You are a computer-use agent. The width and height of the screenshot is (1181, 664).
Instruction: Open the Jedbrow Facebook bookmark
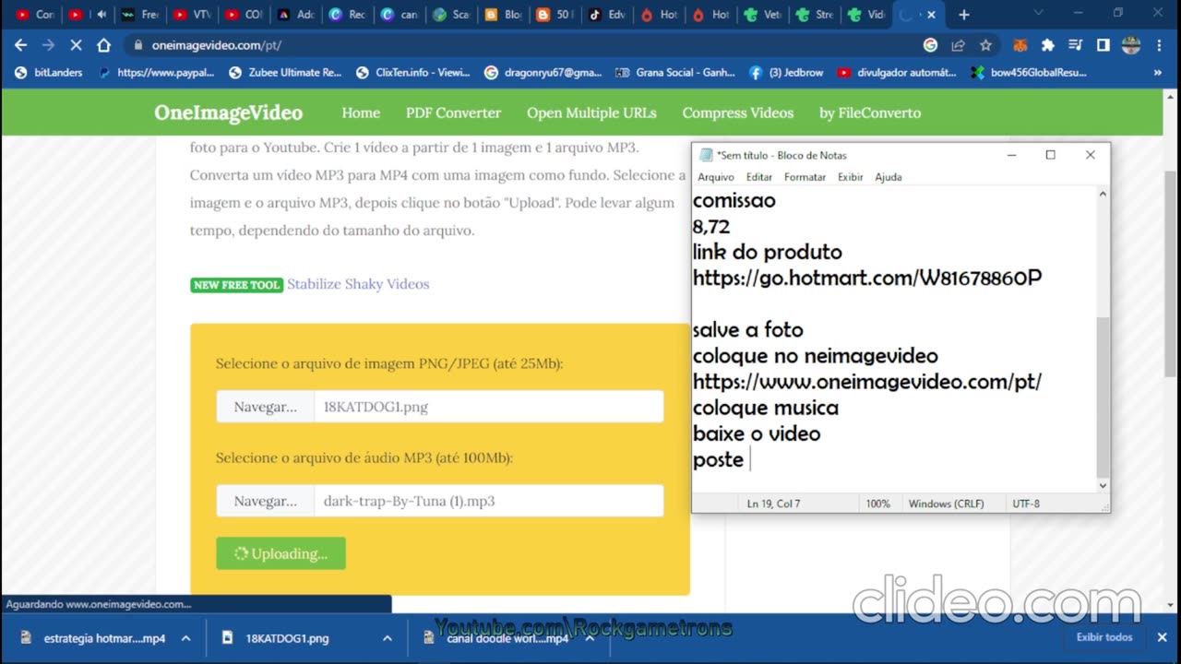click(786, 72)
